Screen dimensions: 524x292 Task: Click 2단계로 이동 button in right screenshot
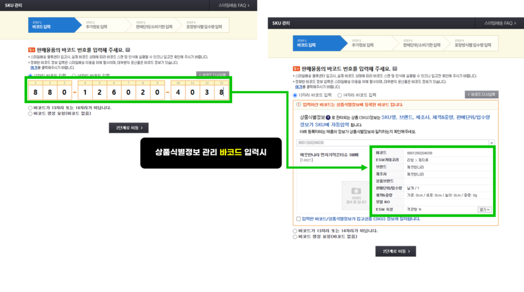click(x=395, y=251)
